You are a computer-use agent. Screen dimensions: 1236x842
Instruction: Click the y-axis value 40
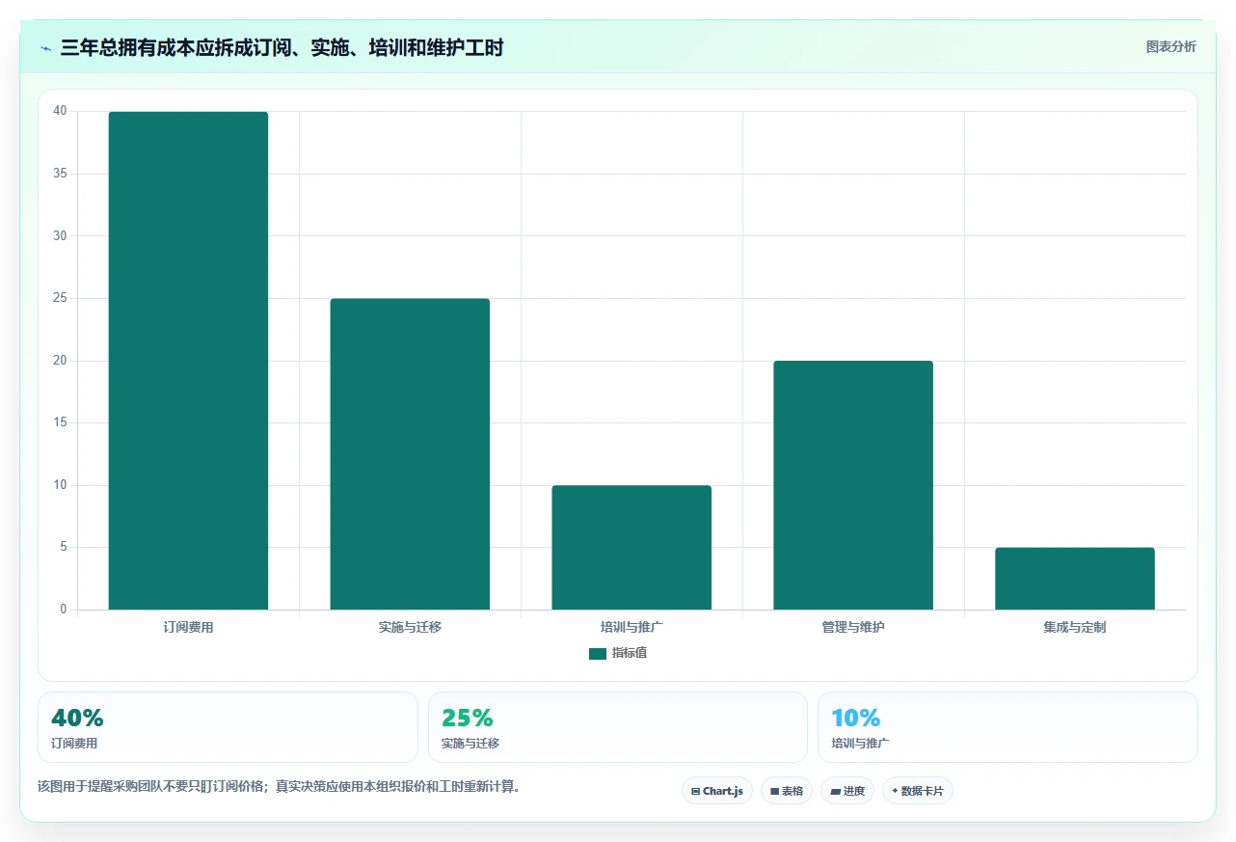[60, 111]
